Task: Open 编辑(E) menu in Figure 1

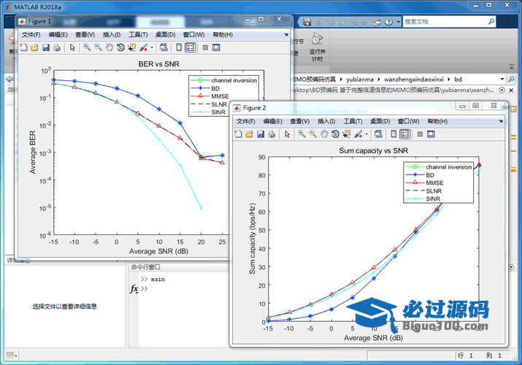Action: point(58,34)
